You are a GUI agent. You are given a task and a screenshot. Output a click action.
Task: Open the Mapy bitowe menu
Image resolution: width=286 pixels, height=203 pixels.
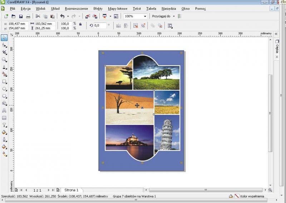click(x=117, y=8)
